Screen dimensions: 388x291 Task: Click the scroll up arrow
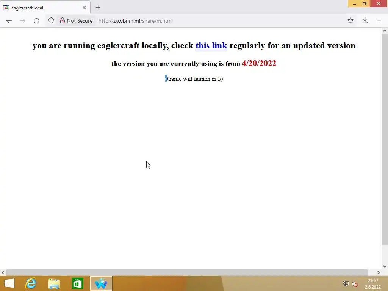385,31
